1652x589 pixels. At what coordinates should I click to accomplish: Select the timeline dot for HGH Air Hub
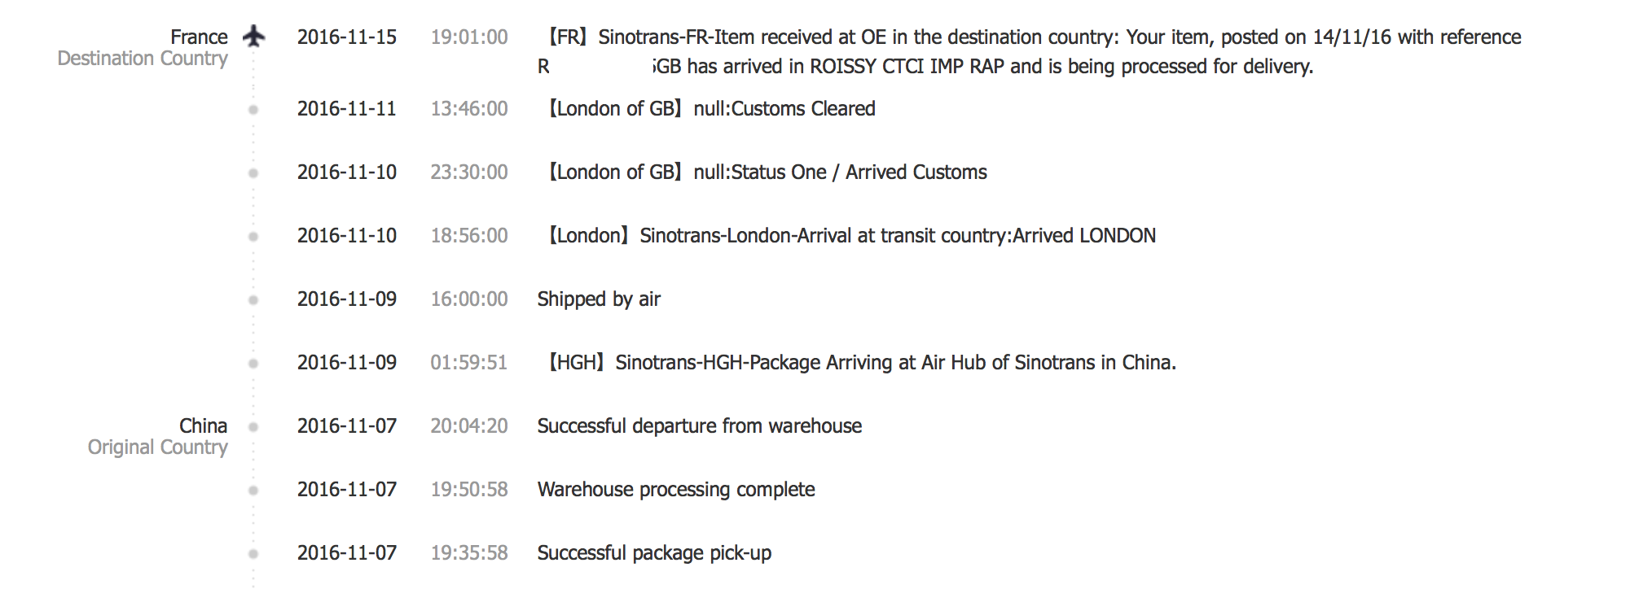[x=253, y=364]
